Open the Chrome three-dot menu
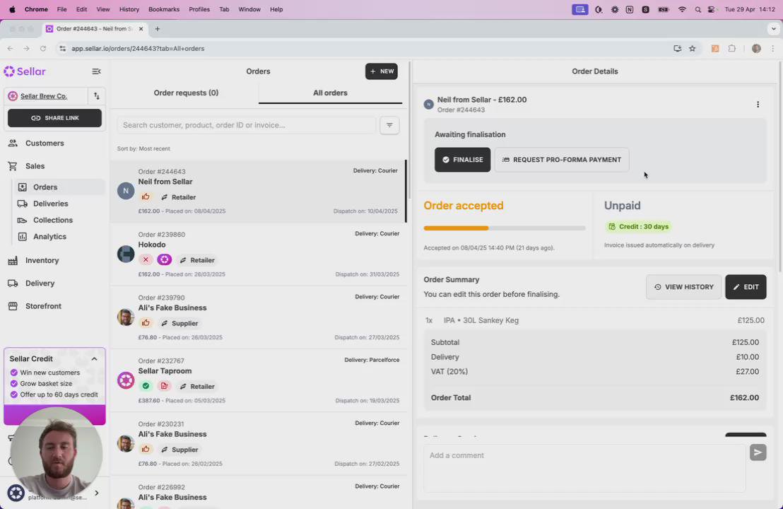The image size is (783, 509). [772, 49]
